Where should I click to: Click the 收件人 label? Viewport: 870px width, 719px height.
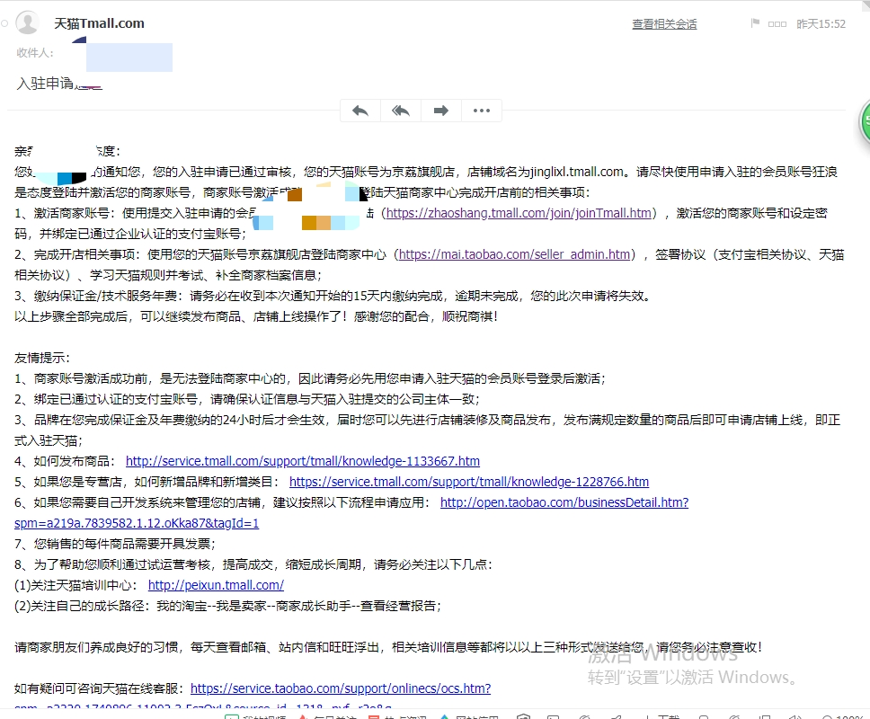point(35,53)
